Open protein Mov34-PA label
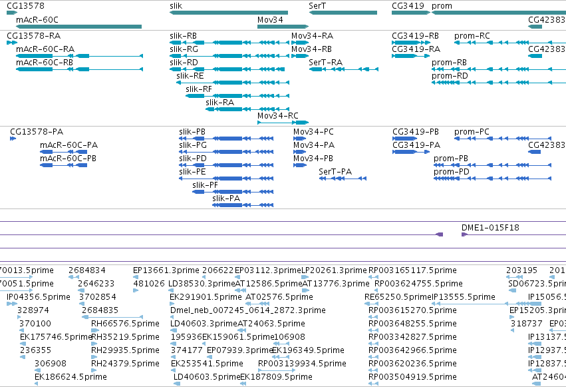This screenshot has height=387, width=566. pos(314,145)
